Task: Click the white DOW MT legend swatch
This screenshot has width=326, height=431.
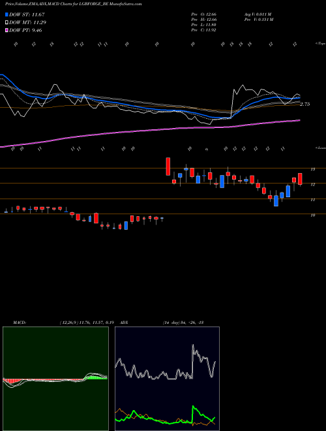Action: click(x=7, y=23)
